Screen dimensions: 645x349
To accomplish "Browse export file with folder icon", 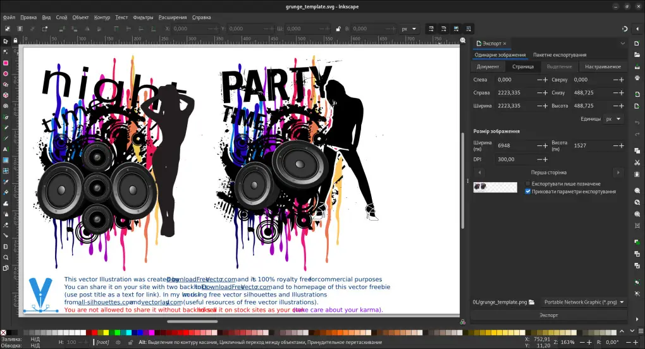I will (x=531, y=302).
